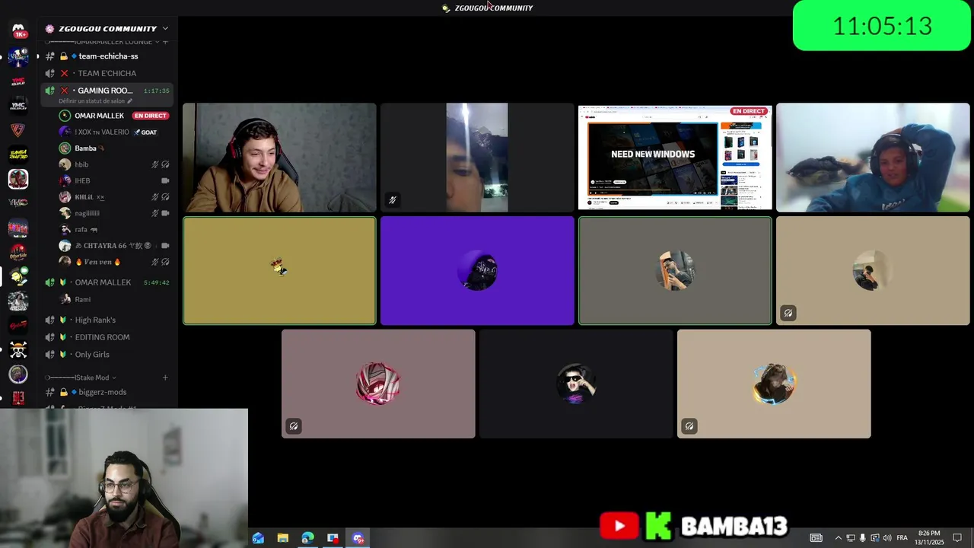Viewport: 974px width, 548px height.
Task: Click deafened headphone icon next to hbib
Action: tap(165, 164)
